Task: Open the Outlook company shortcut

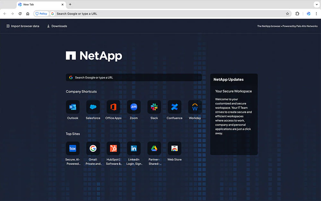Action: point(73,107)
